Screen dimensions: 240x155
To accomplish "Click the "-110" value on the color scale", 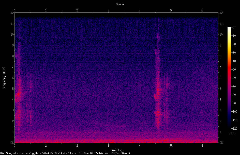I will [234, 120].
